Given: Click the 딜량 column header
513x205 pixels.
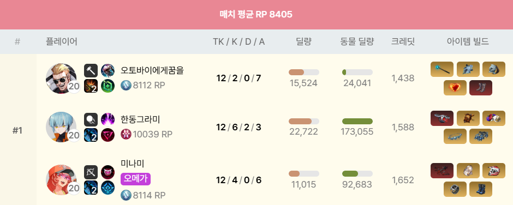Looking at the screenshot, I should [303, 41].
